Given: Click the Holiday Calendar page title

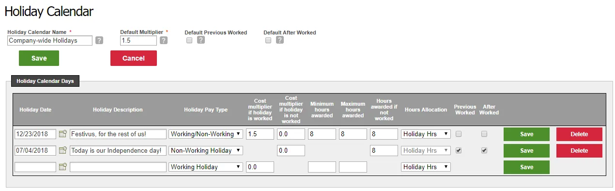Looking at the screenshot, I should 49,11.
